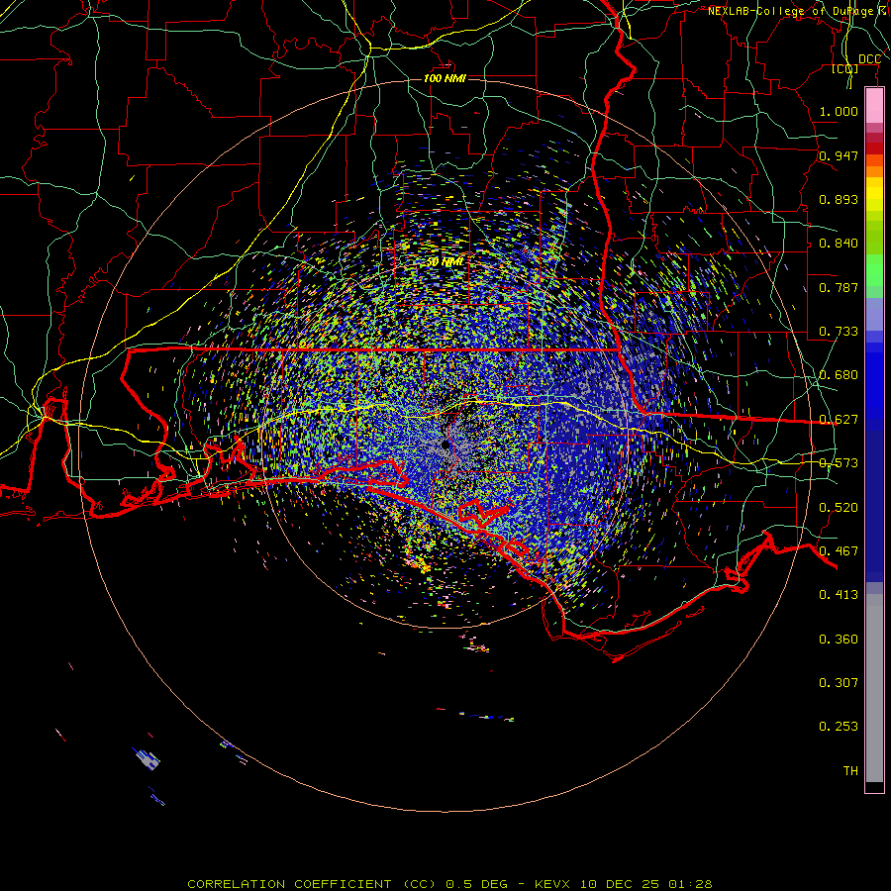Select the 0.253 legend value
Viewport: 891px width, 891px height.
(839, 727)
